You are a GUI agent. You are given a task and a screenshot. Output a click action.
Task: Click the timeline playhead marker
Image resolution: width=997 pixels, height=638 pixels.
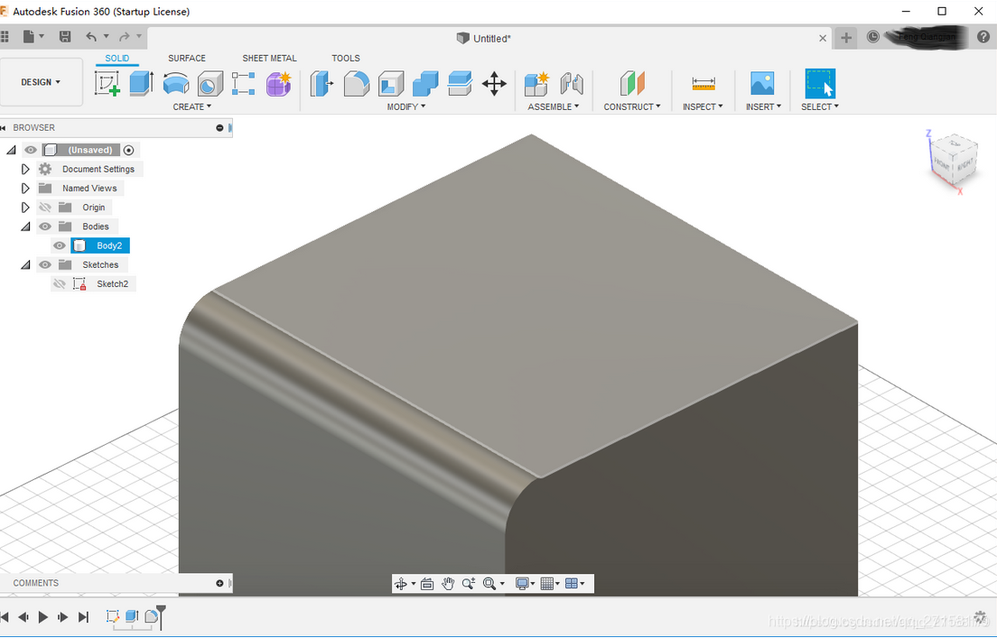tap(161, 611)
